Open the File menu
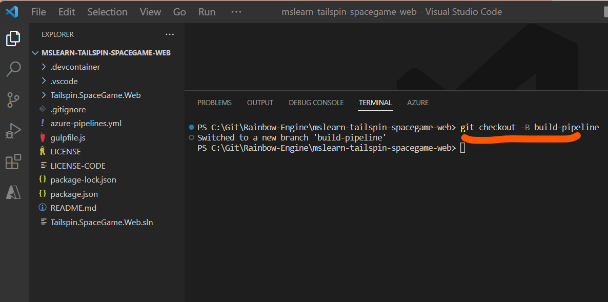The width and height of the screenshot is (608, 302). click(38, 12)
